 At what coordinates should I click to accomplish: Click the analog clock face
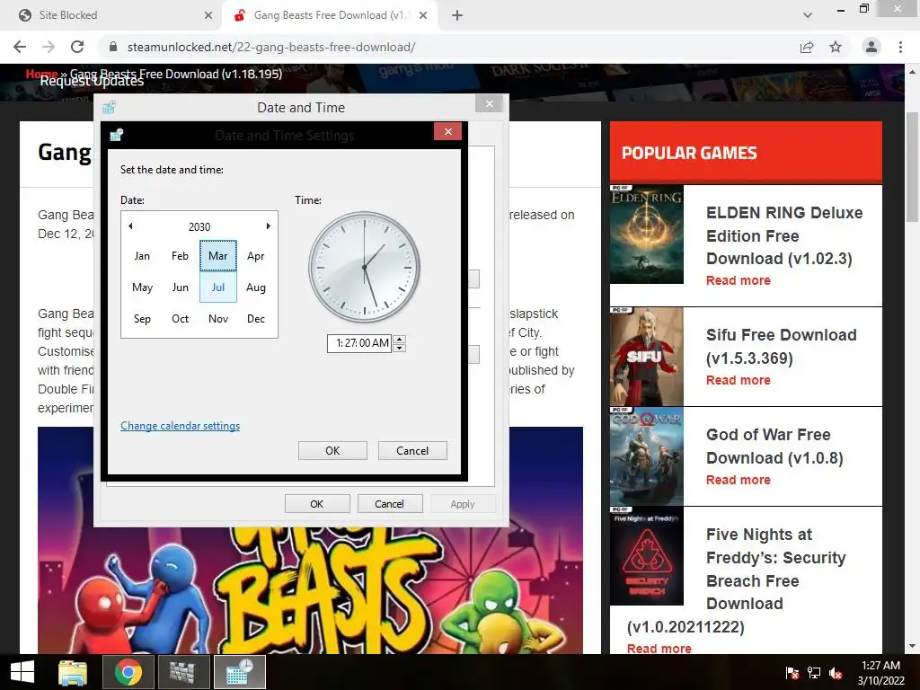[365, 267]
